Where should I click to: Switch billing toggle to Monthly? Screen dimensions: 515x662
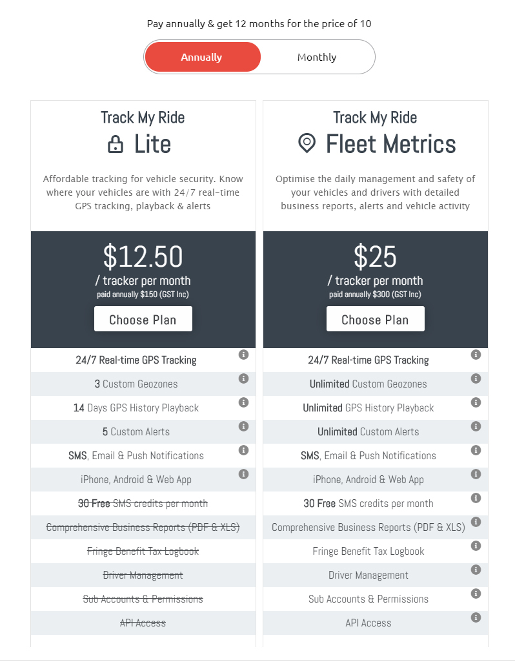(317, 57)
